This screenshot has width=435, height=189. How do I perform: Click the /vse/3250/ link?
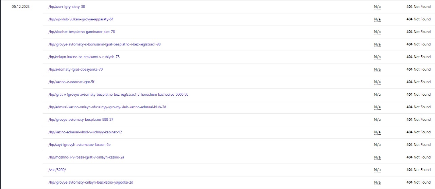click(x=57, y=170)
